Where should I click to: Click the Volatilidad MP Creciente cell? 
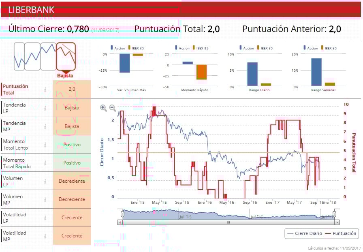(x=72, y=236)
